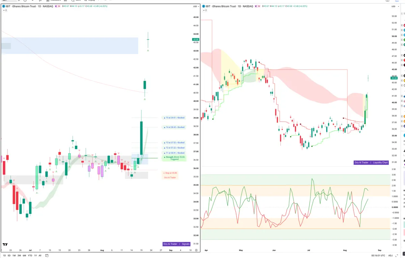Select the 1Y time range
405x258 pixels.
35,256
